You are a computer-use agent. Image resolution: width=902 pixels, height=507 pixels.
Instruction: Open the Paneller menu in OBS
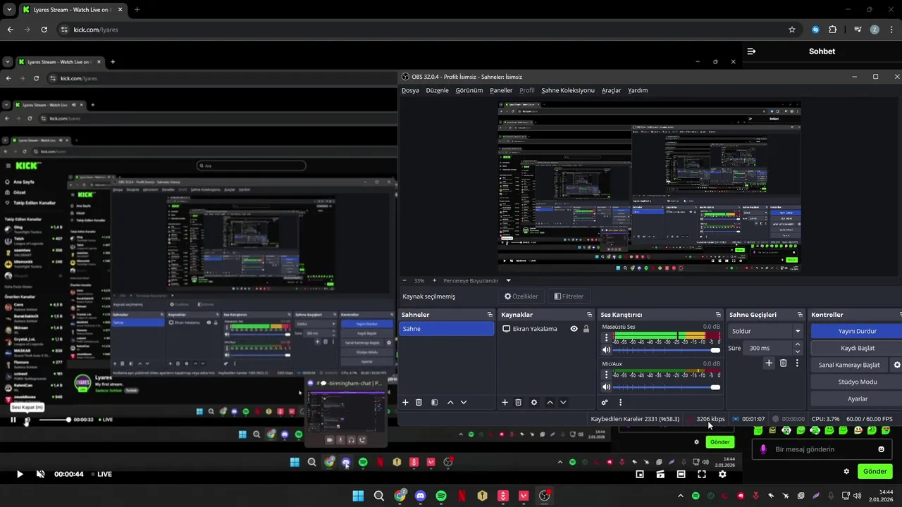(x=501, y=90)
